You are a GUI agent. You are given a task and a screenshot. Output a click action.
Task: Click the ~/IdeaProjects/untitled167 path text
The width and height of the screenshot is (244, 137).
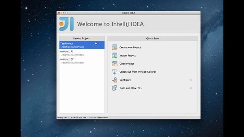click(x=72, y=63)
